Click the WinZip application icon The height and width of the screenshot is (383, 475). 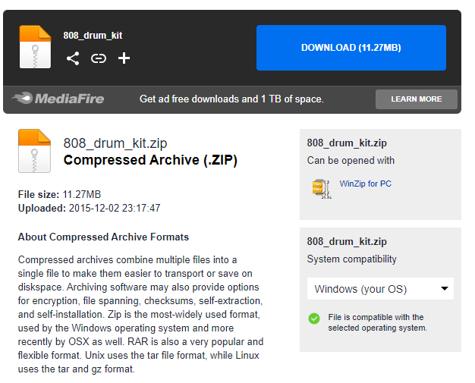(322, 189)
